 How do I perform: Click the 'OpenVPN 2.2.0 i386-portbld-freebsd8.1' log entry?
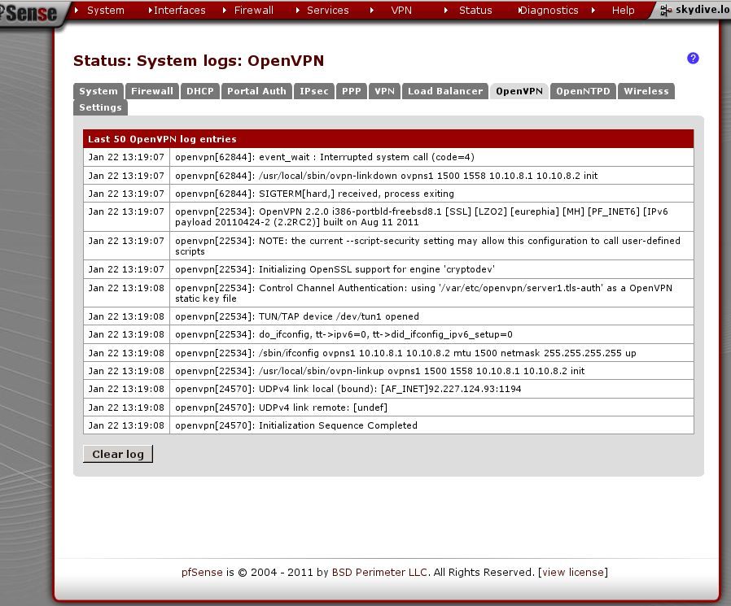[388, 217]
